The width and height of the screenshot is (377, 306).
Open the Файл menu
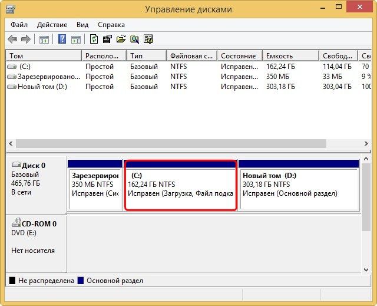(x=19, y=25)
